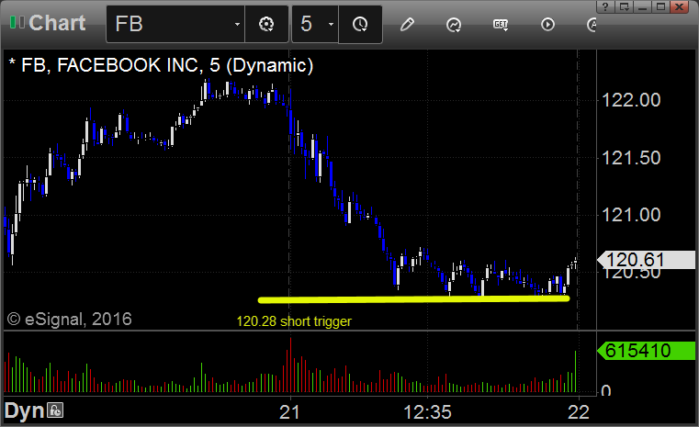
Task: Maximize the chart window
Action: coord(661,6)
